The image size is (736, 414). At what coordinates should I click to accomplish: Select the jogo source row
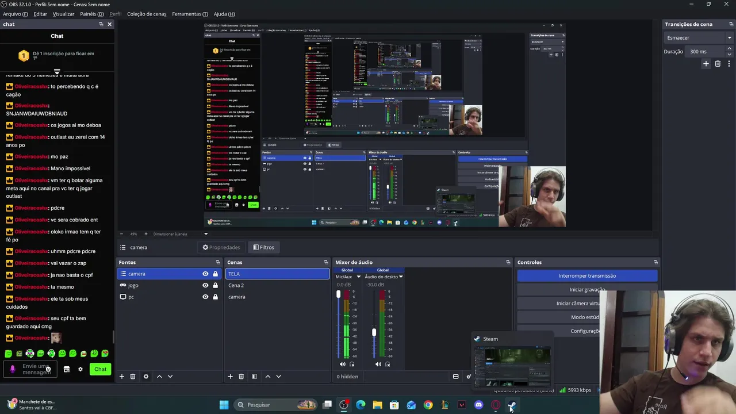pos(169,285)
